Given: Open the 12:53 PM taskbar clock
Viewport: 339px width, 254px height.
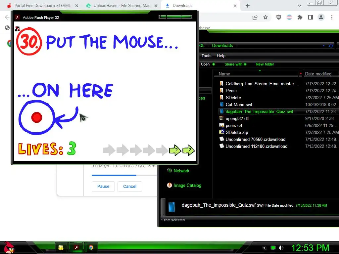Looking at the screenshot, I should click(x=310, y=248).
